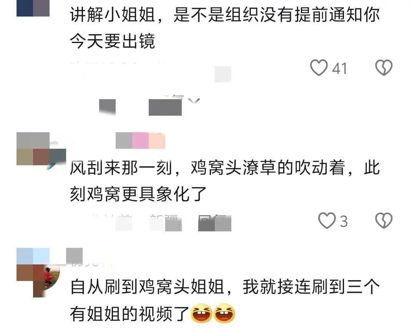Viewport: 415px width, 329px height.
Task: Select the 自从刷到鸡窝头姐姐 comment text
Action: point(225,301)
